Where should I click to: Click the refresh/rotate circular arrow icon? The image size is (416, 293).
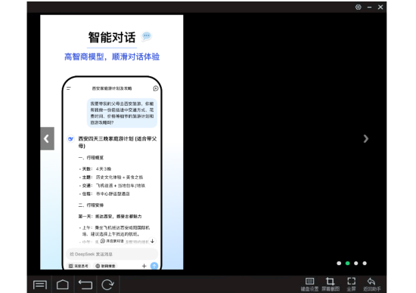point(107,285)
